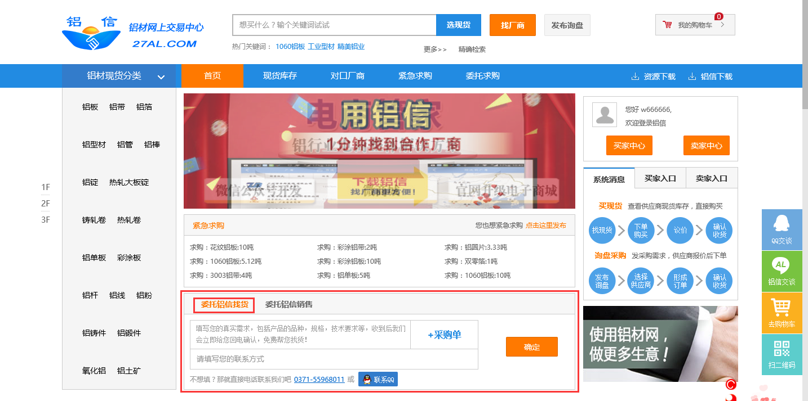The width and height of the screenshot is (808, 401).
Task: Focus the main search input field
Action: pos(334,25)
